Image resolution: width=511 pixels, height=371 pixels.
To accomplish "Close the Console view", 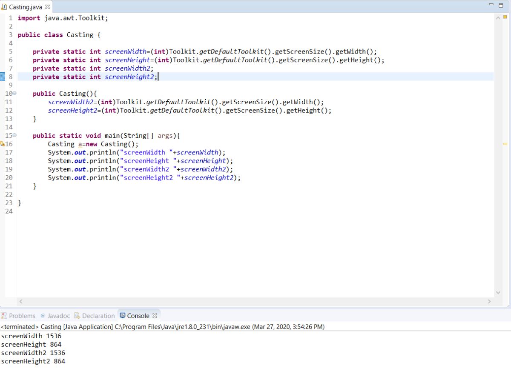I will [155, 316].
